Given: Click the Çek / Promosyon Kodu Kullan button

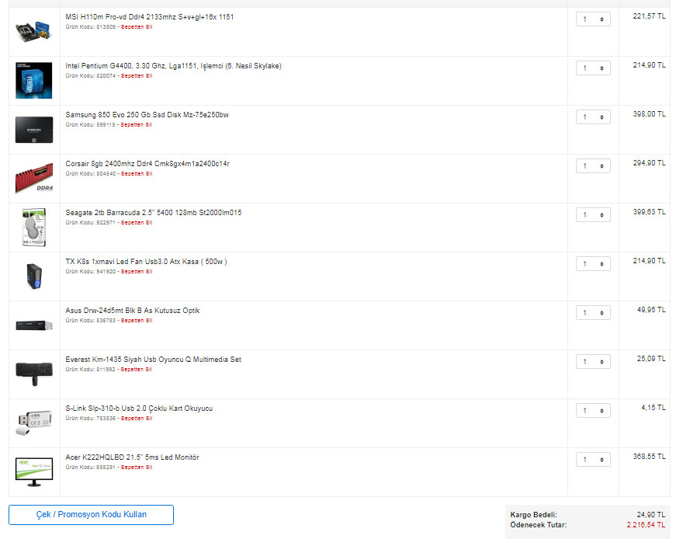Looking at the screenshot, I should pyautogui.click(x=91, y=515).
